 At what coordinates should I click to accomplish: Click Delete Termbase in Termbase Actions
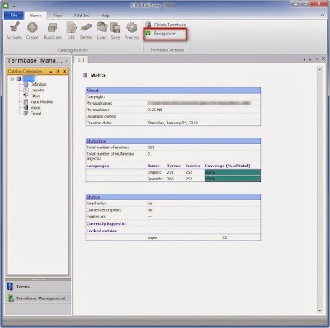[166, 25]
